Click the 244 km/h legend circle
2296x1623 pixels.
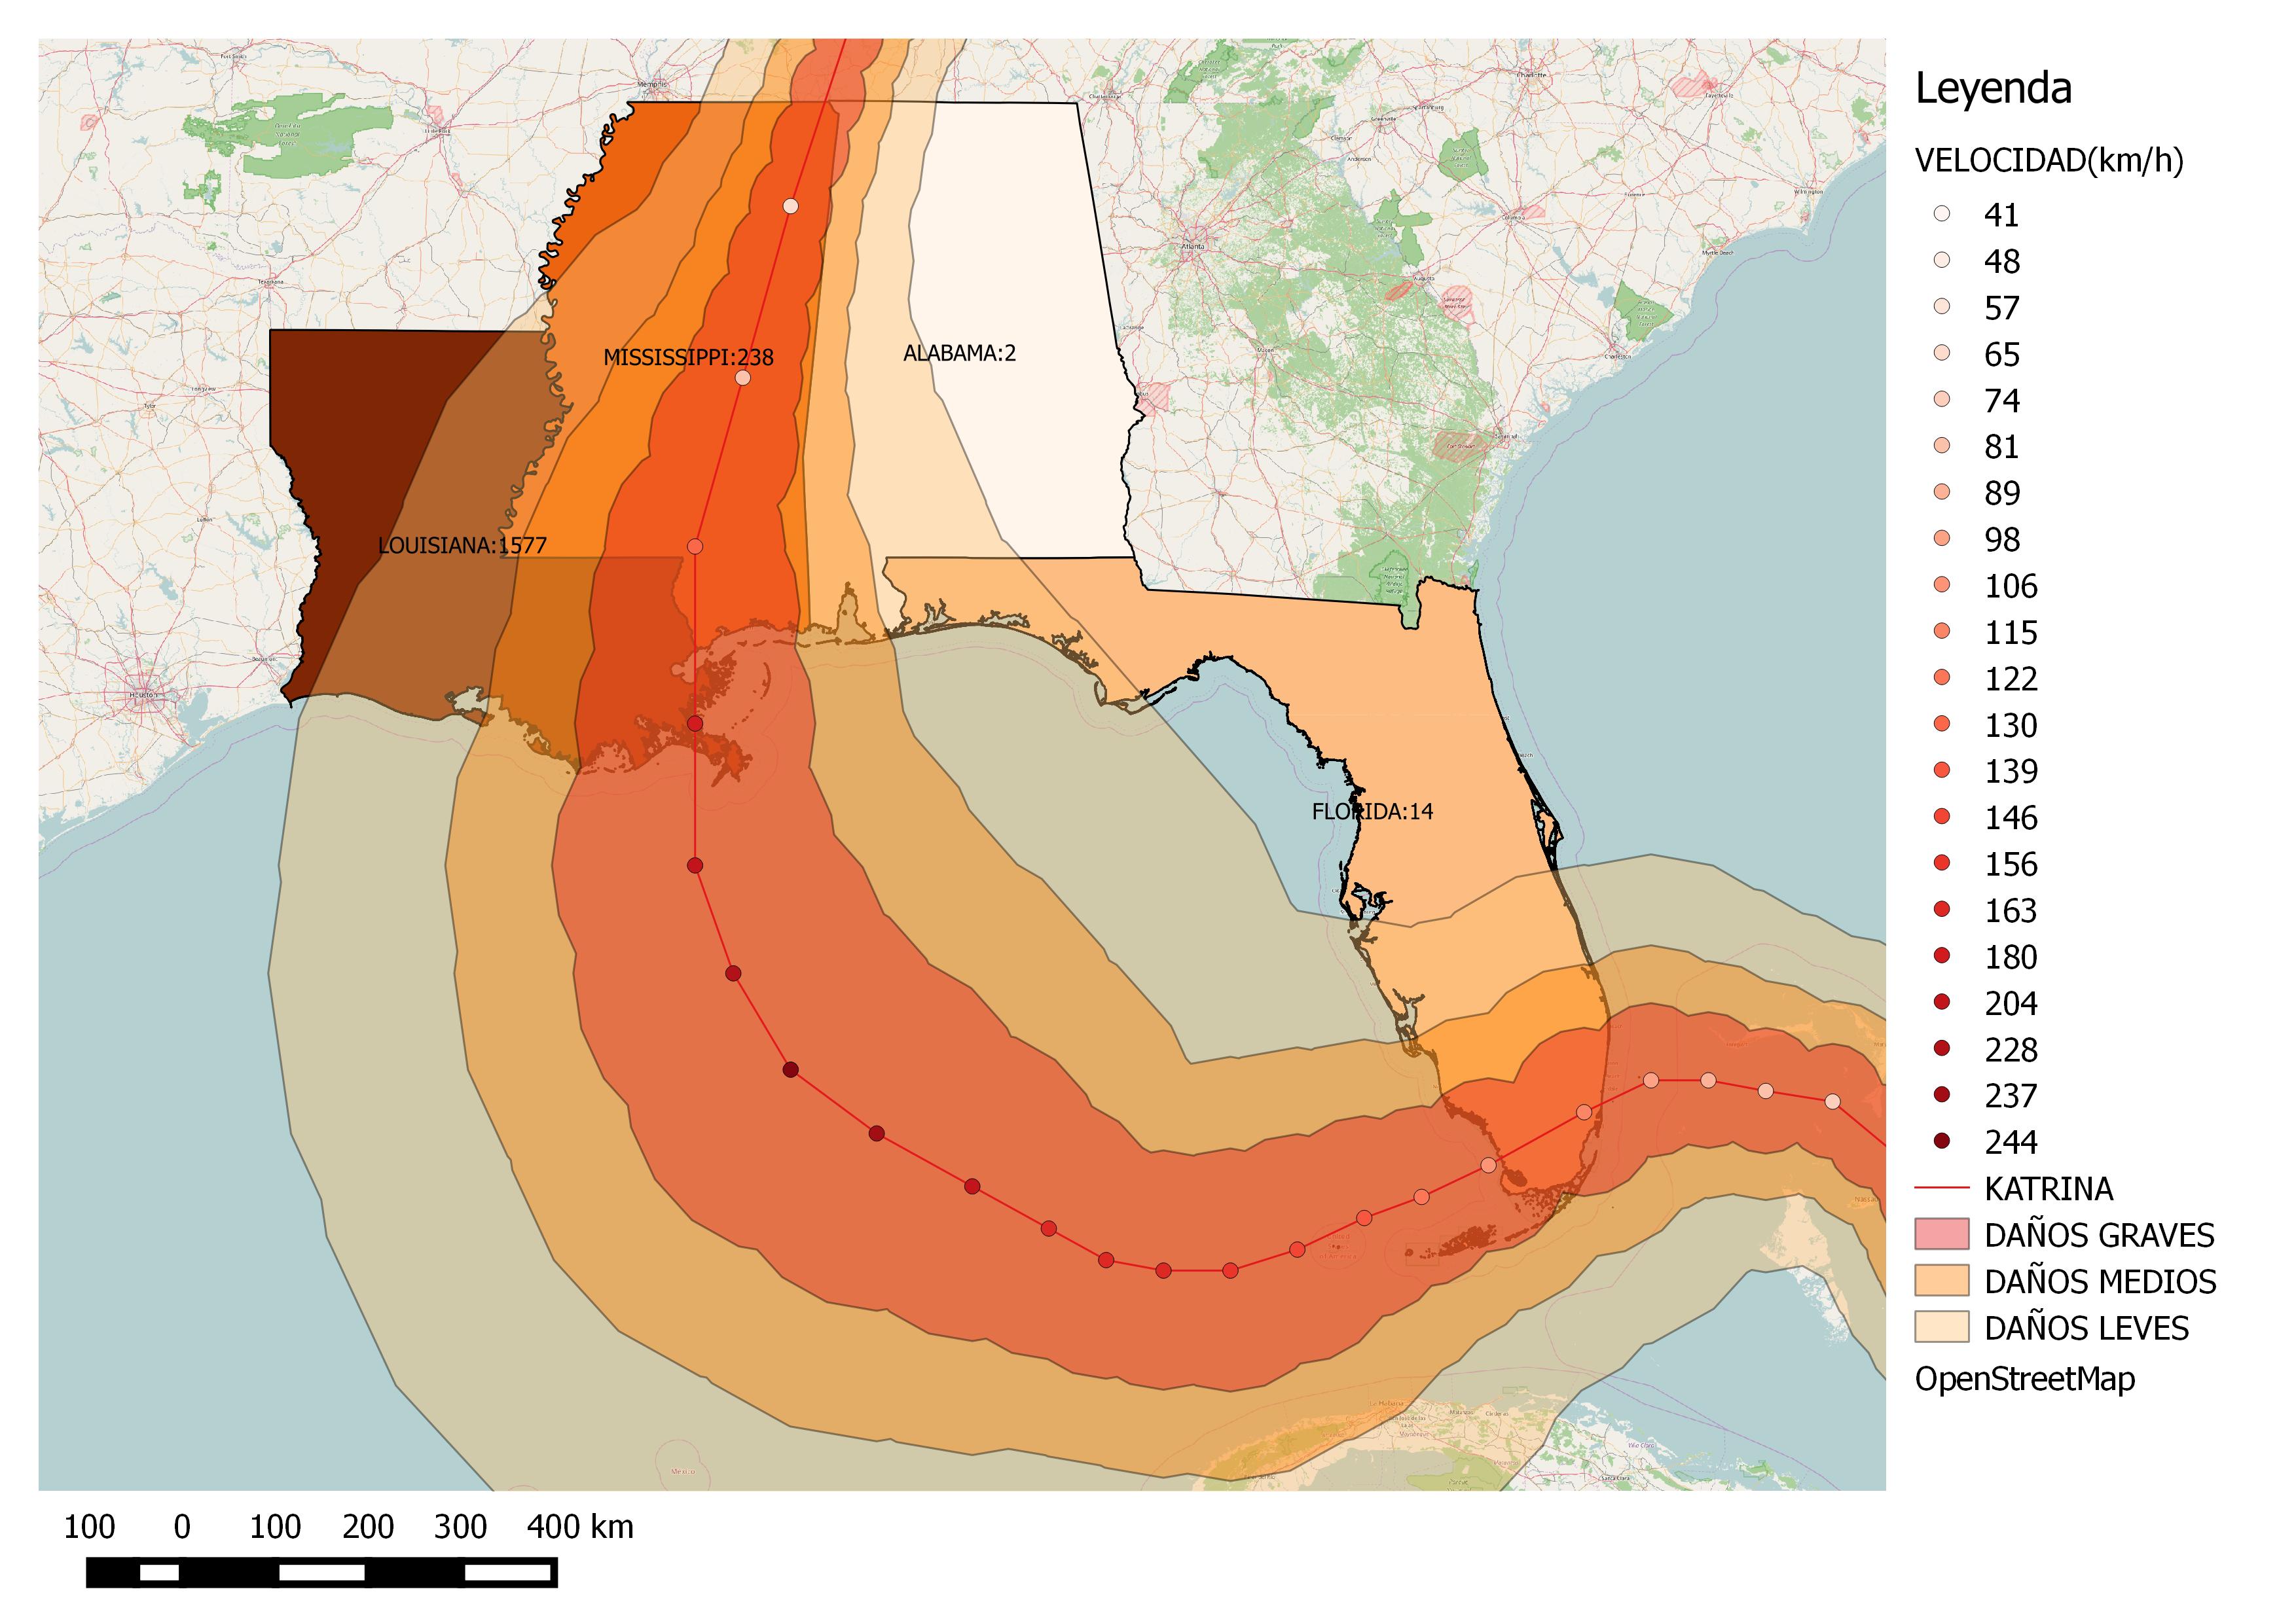point(1942,1141)
